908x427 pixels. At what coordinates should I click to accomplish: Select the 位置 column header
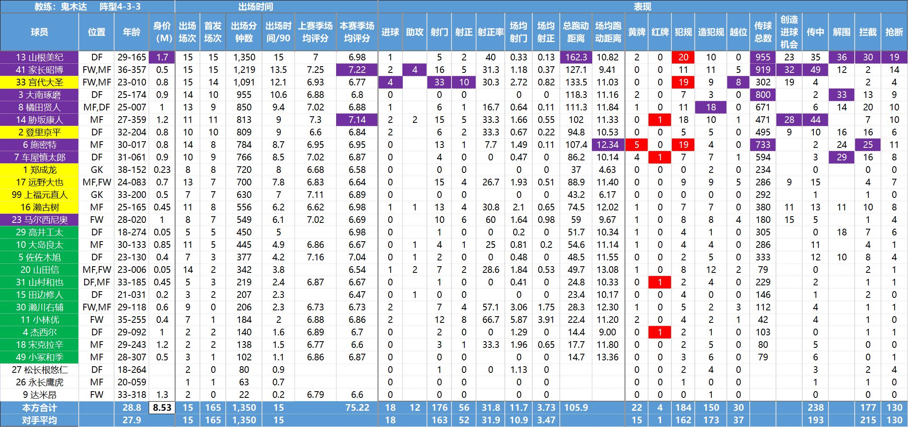(97, 32)
